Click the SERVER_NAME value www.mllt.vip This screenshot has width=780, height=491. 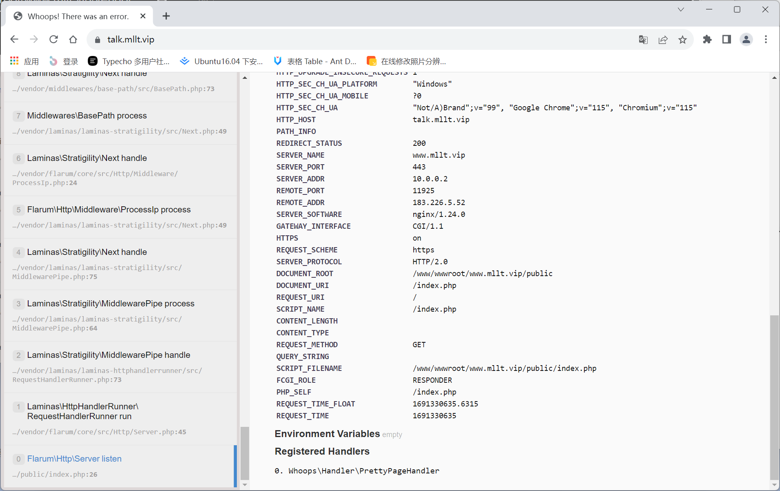(439, 155)
